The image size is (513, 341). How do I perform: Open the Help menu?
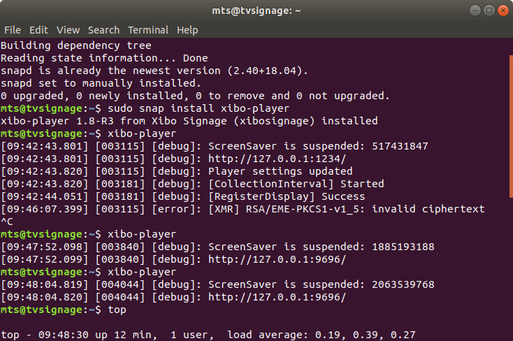[187, 30]
